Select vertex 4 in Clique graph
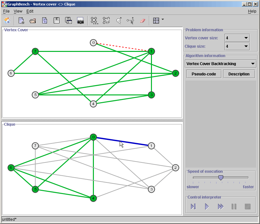The image size is (260, 224). [93, 198]
